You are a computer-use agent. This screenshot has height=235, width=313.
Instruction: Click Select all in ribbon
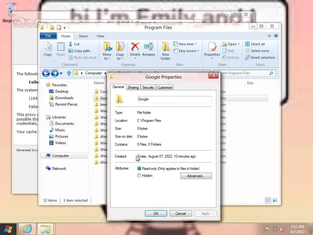point(255,44)
